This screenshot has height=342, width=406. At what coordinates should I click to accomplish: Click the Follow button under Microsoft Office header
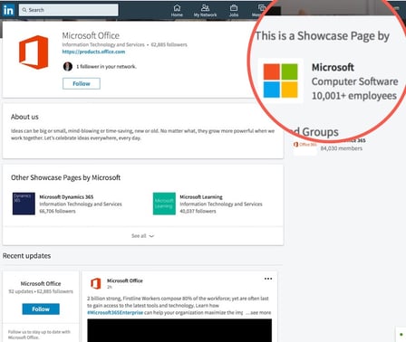(82, 83)
